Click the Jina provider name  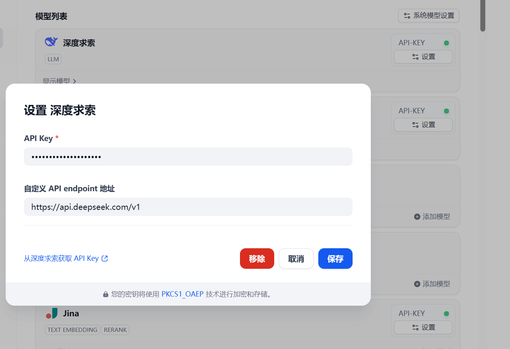pos(71,313)
